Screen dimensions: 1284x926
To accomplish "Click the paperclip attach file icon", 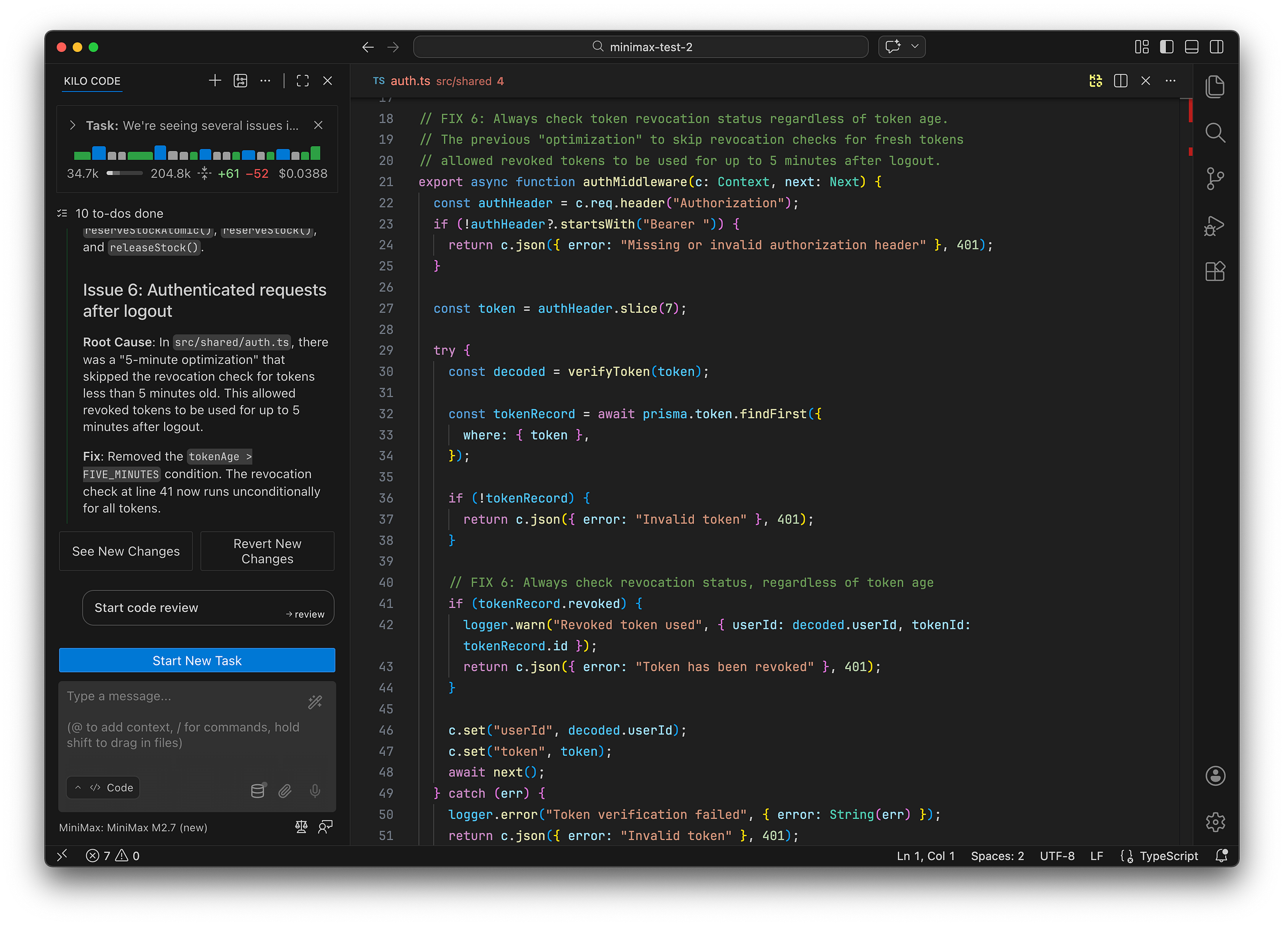I will pyautogui.click(x=285, y=791).
